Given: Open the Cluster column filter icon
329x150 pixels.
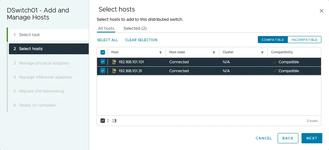Looking at the screenshot, I should [x=262, y=52].
